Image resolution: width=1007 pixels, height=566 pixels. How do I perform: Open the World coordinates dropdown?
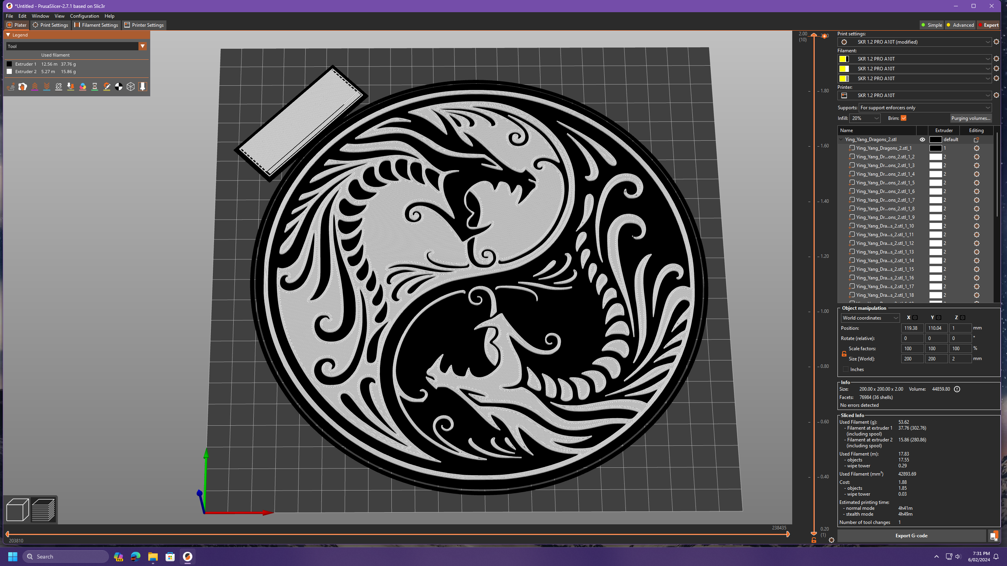[870, 318]
